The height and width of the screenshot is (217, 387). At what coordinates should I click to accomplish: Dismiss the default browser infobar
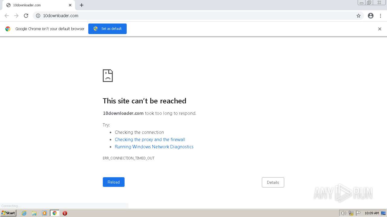(x=380, y=29)
